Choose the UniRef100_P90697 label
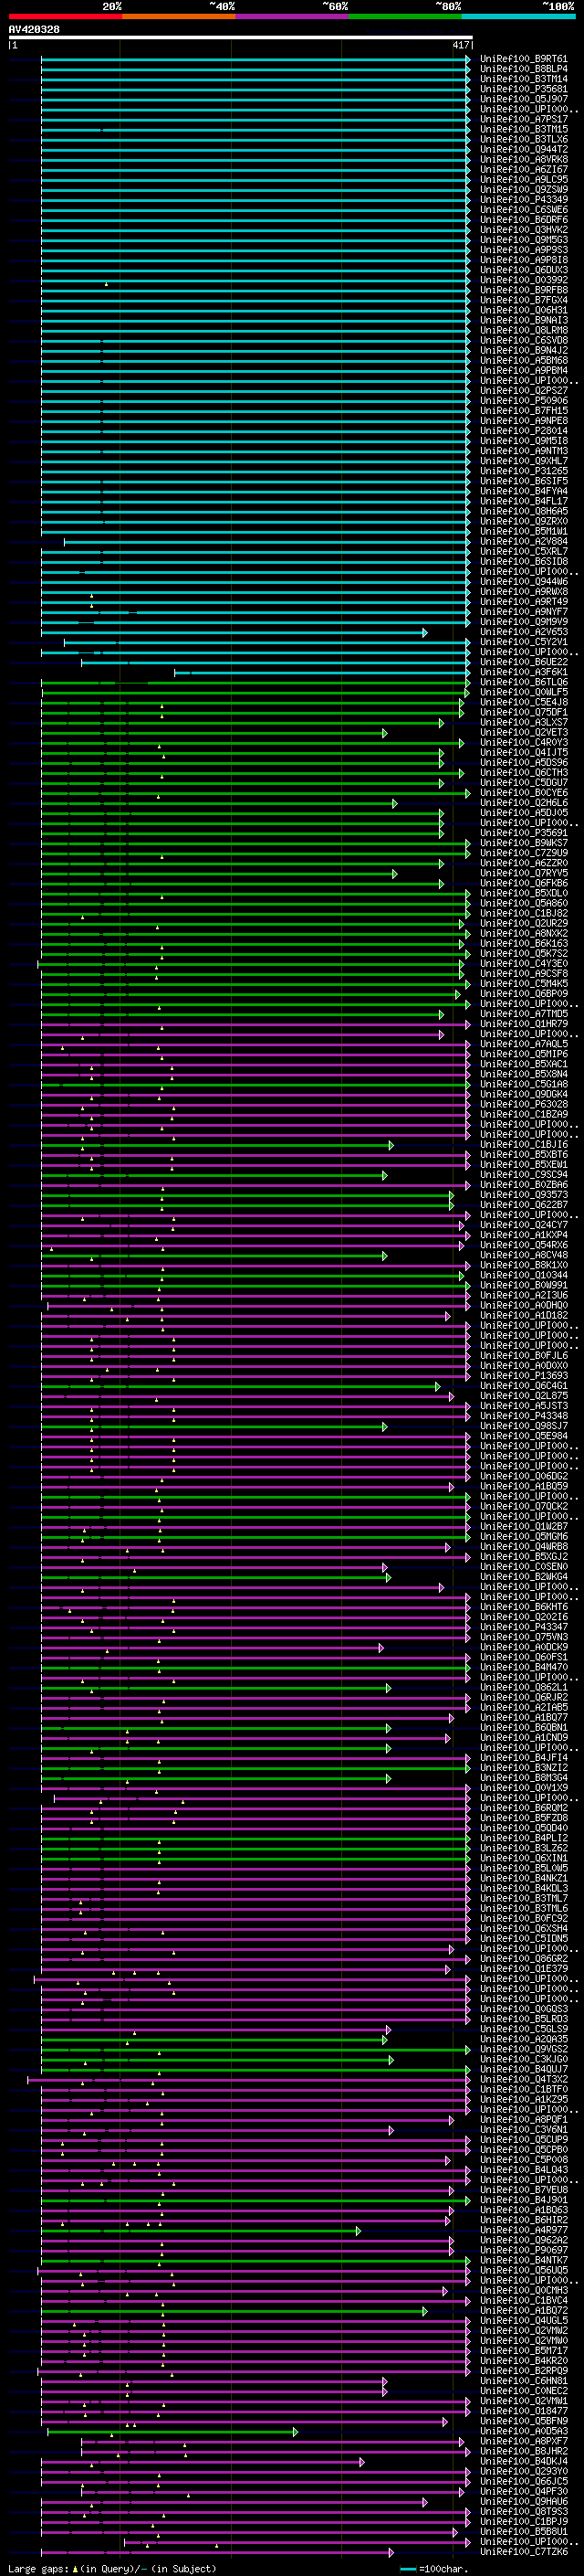This screenshot has height=2576, width=584. coord(524,2250)
